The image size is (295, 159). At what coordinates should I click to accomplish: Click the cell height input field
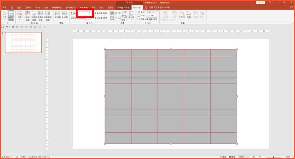tap(85, 13)
